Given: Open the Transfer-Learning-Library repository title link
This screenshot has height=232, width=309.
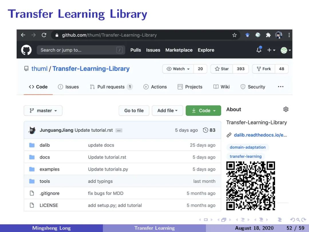Looking at the screenshot, I should click(91, 69).
